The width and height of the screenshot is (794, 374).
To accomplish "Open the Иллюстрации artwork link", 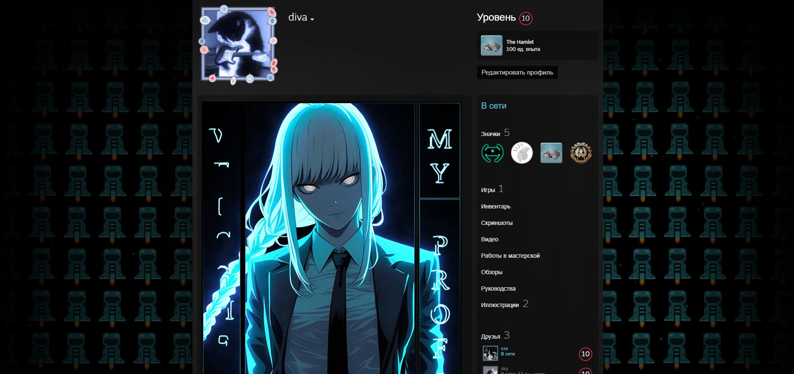I will (500, 305).
